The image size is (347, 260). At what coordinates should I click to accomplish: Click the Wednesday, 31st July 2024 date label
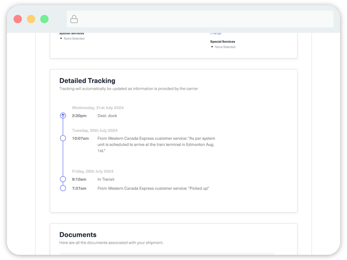point(98,108)
